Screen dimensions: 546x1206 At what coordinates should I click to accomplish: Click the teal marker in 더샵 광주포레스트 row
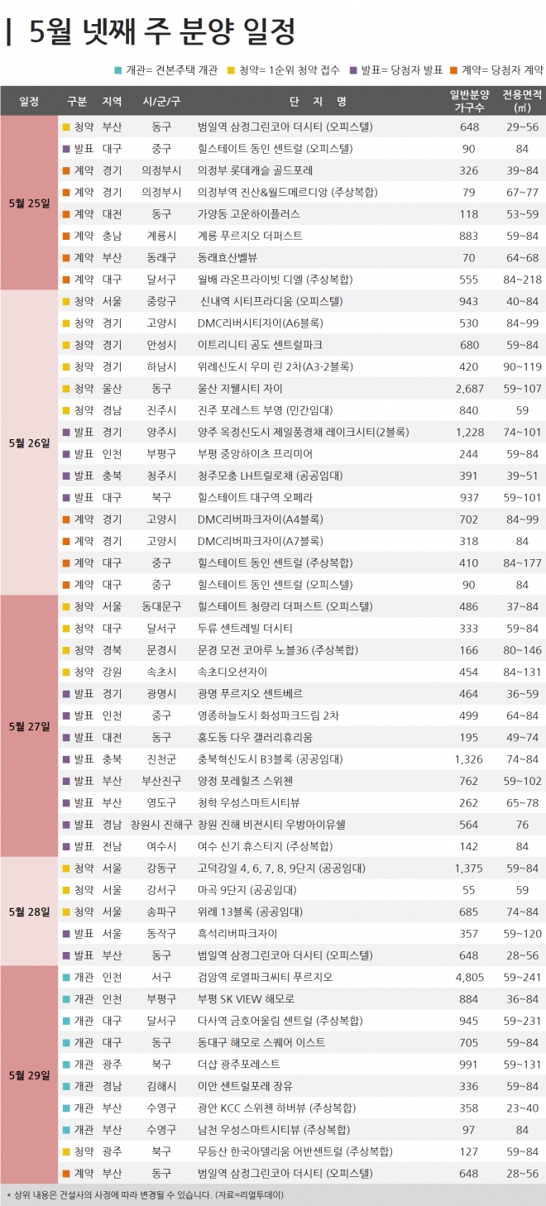click(x=65, y=1064)
